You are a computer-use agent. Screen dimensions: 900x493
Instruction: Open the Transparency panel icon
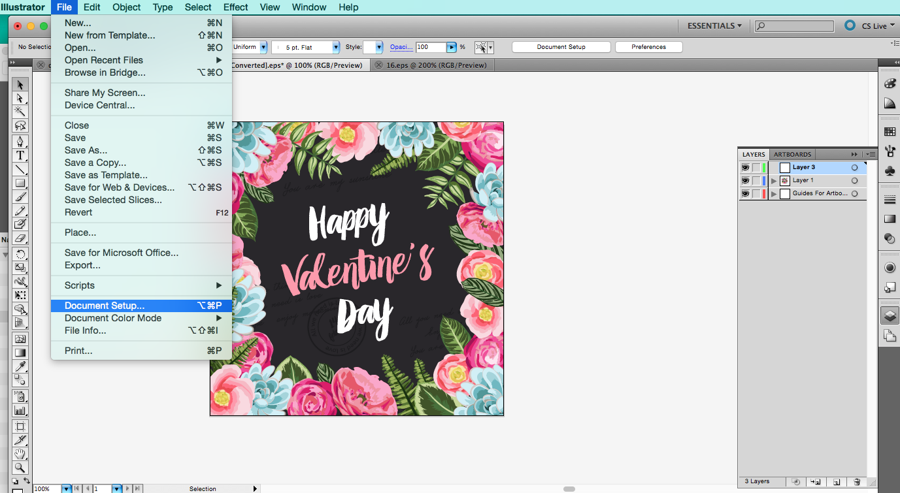[x=890, y=238]
